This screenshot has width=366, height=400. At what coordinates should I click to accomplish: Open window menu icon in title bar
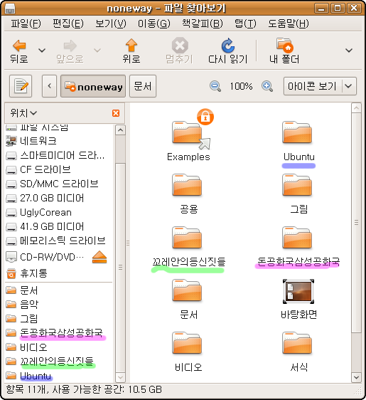click(10, 9)
